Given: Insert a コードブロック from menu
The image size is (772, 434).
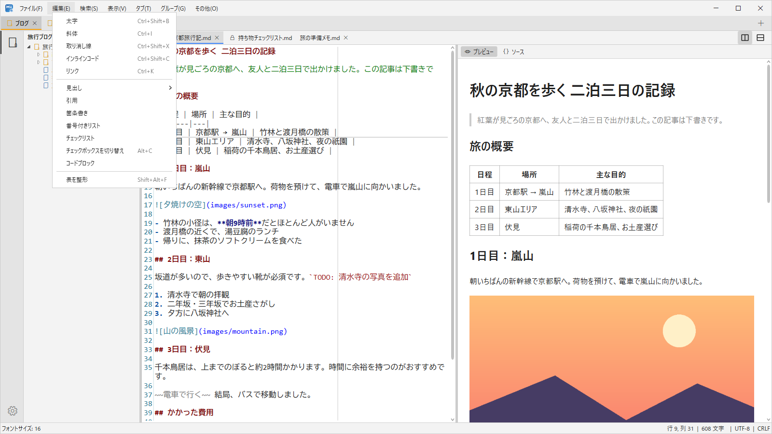Looking at the screenshot, I should (114, 163).
